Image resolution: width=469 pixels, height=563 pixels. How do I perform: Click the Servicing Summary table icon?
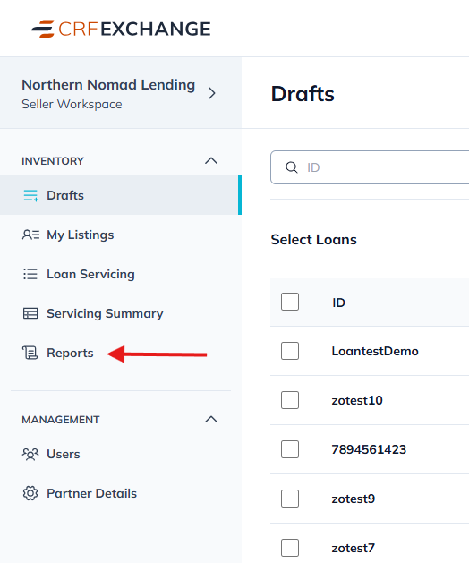pos(30,313)
